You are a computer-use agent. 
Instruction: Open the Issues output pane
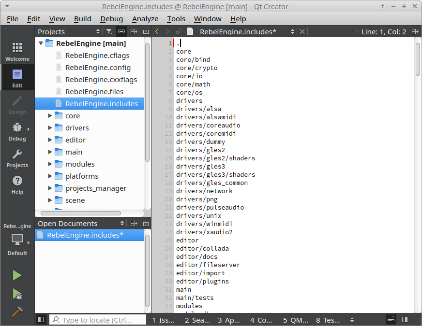pyautogui.click(x=164, y=320)
